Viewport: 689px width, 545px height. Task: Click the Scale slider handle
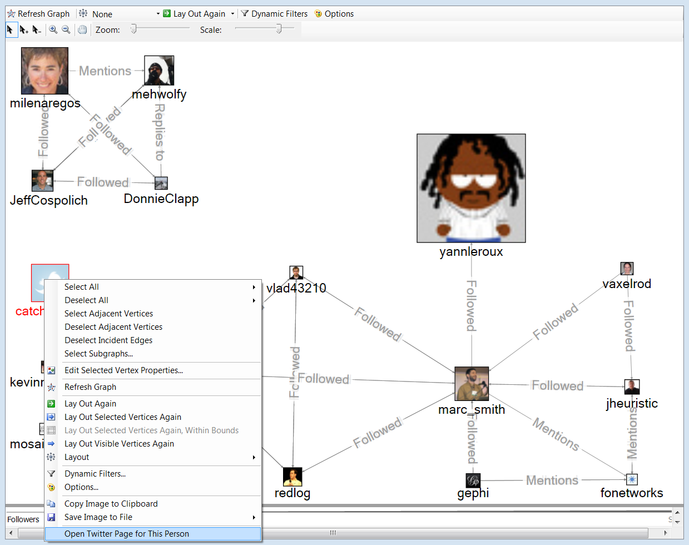[279, 29]
